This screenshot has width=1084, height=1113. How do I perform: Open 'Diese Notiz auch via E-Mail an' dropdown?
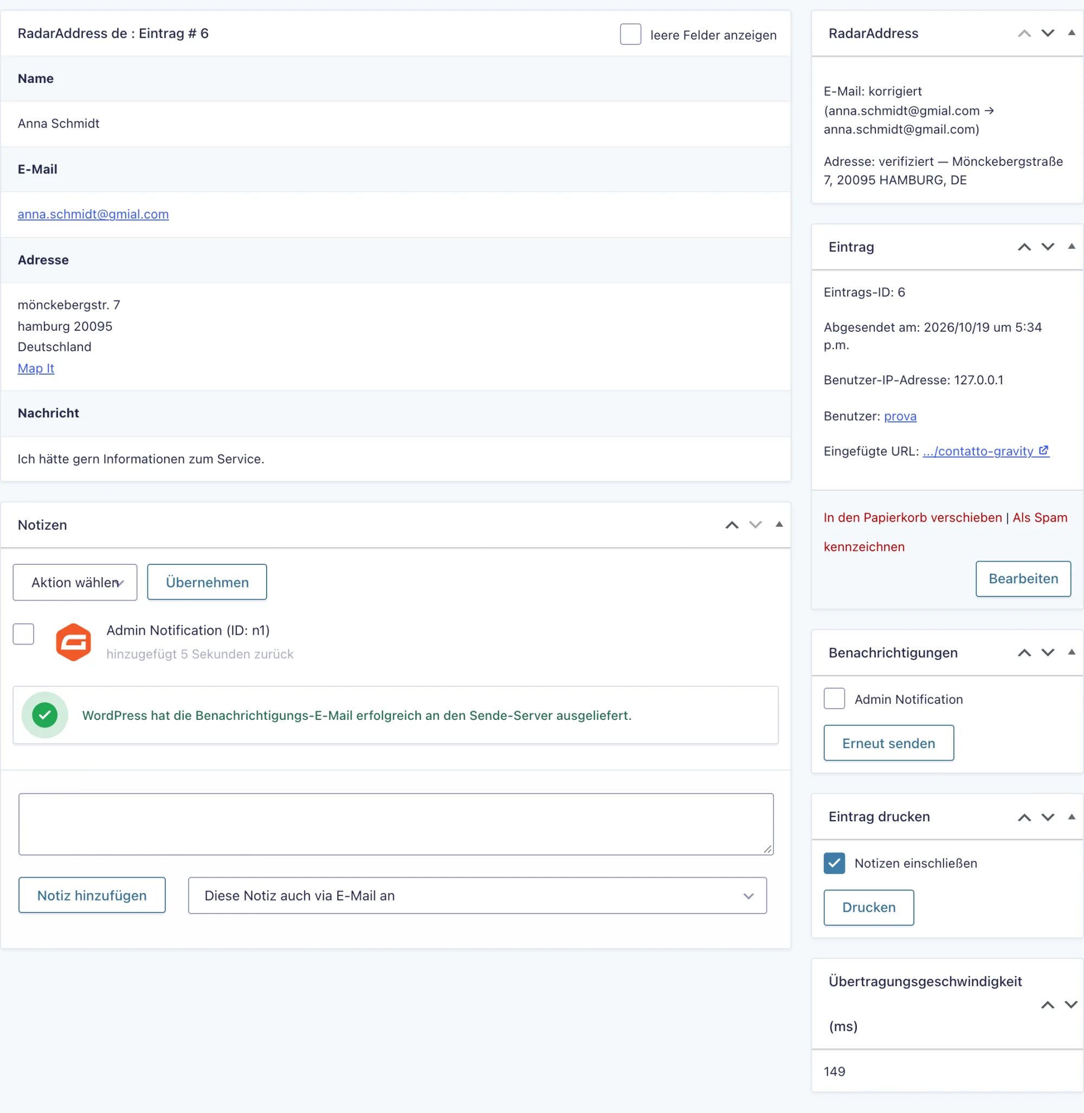click(477, 896)
